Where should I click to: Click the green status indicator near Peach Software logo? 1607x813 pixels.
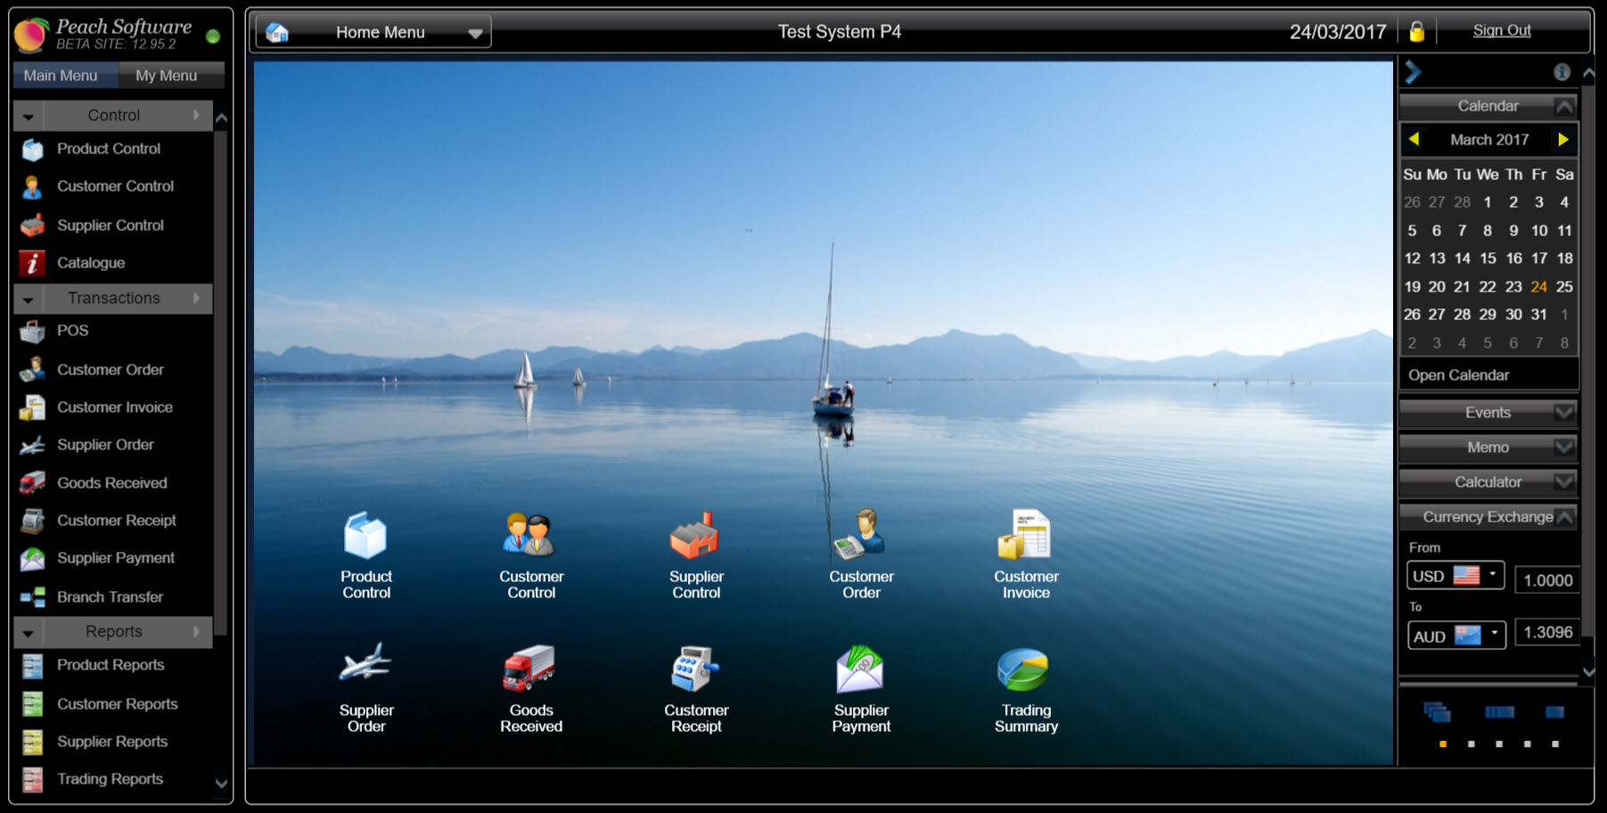[213, 36]
